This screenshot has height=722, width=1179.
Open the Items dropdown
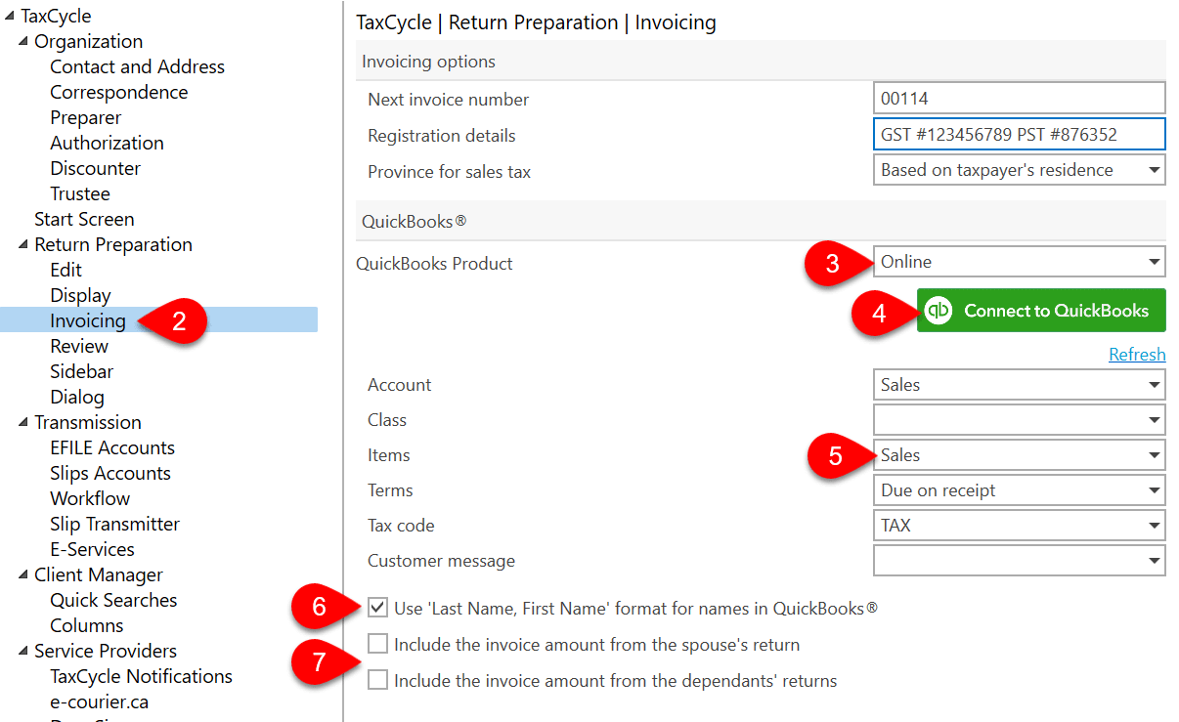point(1019,455)
